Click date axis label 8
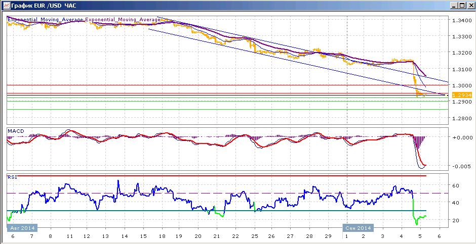 (x=51, y=236)
